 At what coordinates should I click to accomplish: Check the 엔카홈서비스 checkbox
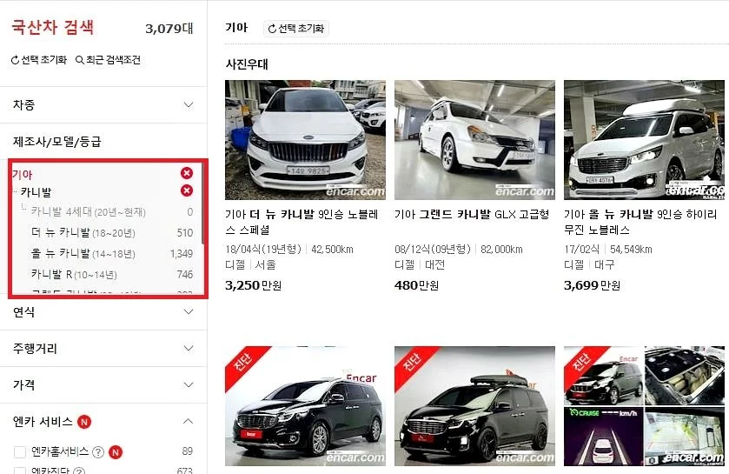19,451
